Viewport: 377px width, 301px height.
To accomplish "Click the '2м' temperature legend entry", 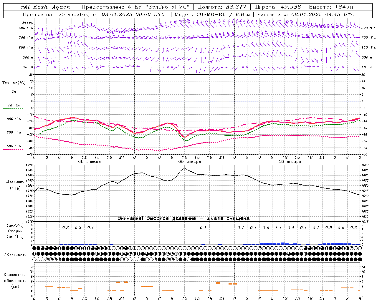I will (x=14, y=92).
